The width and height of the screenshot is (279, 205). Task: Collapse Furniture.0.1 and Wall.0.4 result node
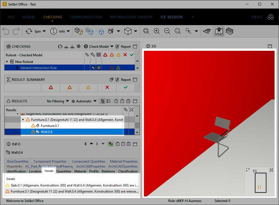pos(23,120)
